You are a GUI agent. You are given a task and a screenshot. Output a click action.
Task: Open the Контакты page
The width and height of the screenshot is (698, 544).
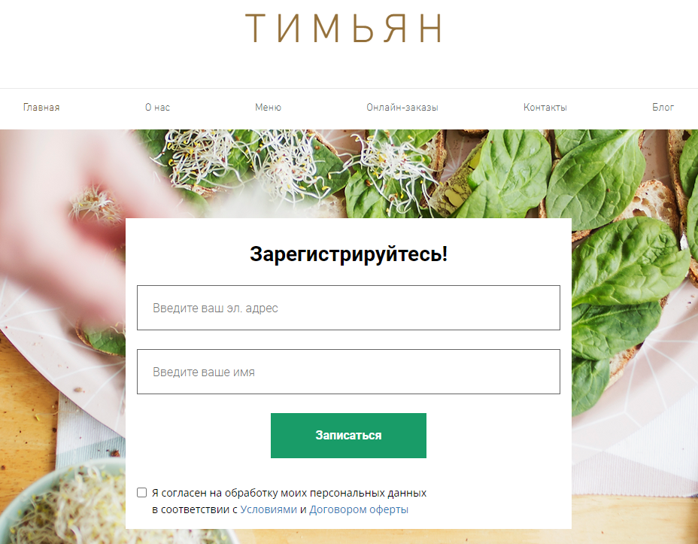545,108
